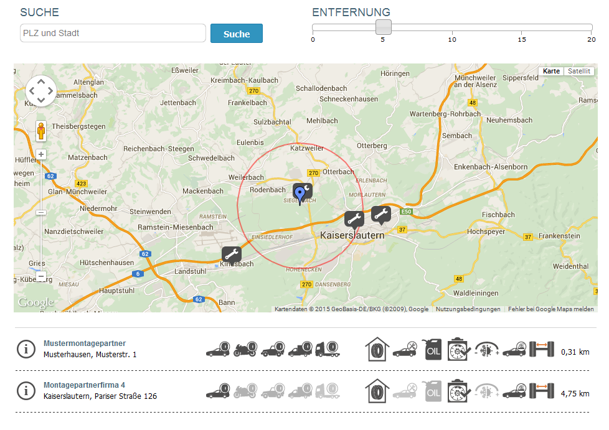This screenshot has width=609, height=430.
Task: Open info icon for Montagepartnerfirma 4
Action: [x=26, y=391]
